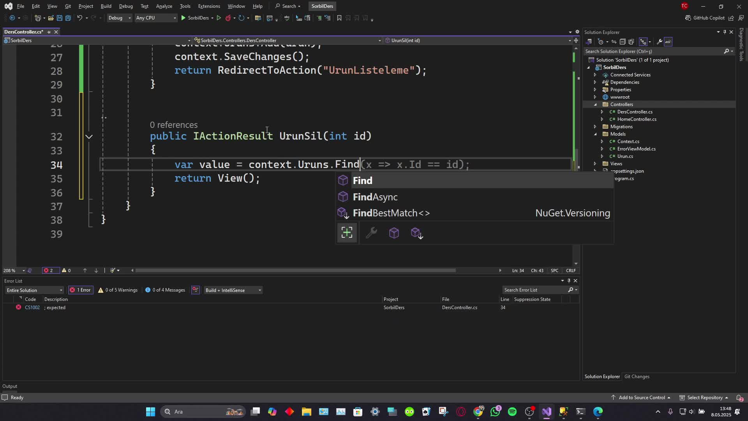The height and width of the screenshot is (421, 748).
Task: Toggle Error List panel auto-hide pin
Action: click(569, 281)
